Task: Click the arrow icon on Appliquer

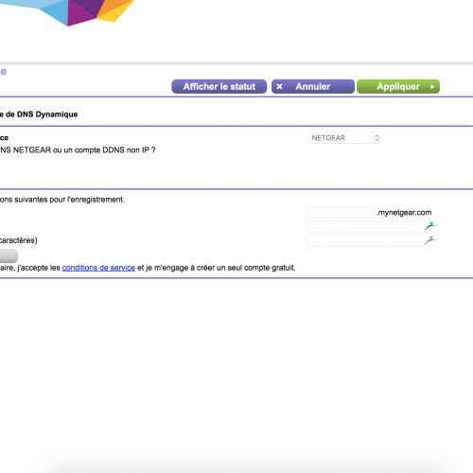Action: 432,87
